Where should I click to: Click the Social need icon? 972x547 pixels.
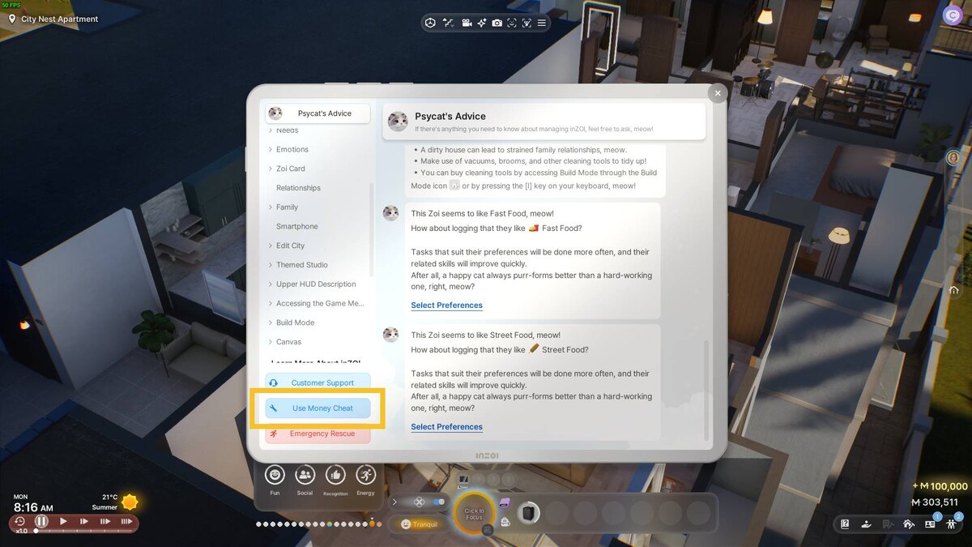[x=305, y=475]
